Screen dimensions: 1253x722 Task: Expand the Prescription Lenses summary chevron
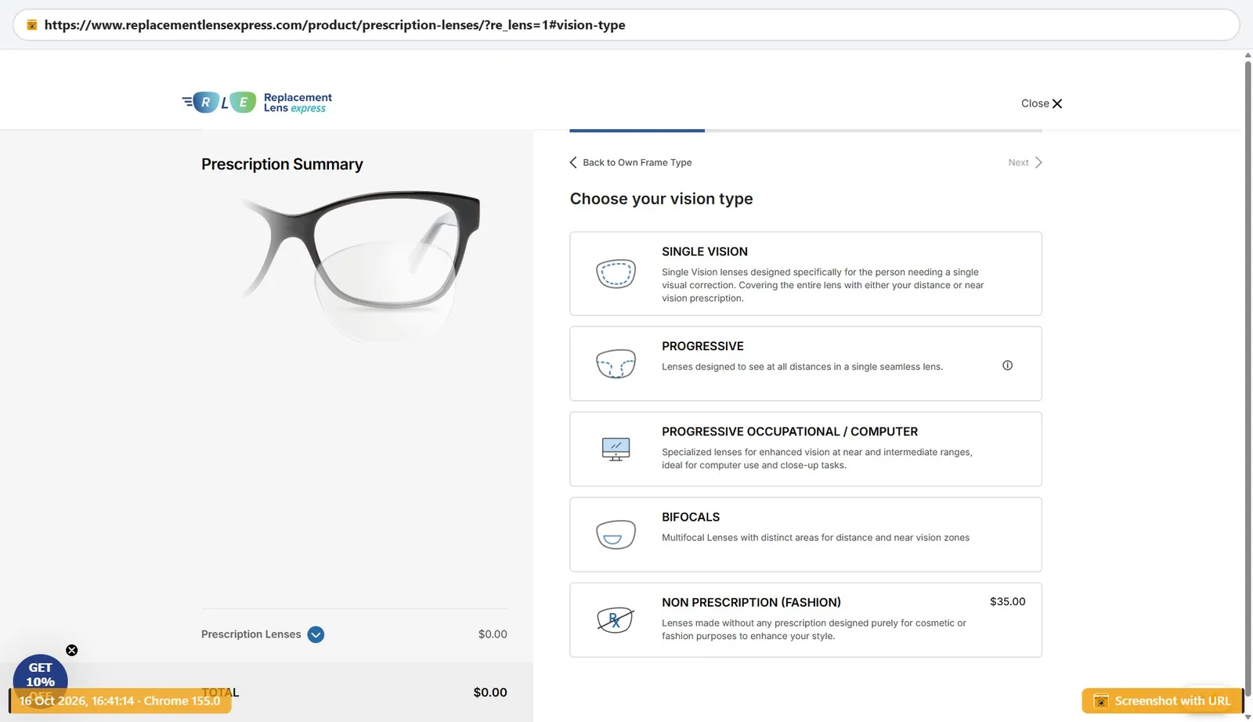pos(316,634)
